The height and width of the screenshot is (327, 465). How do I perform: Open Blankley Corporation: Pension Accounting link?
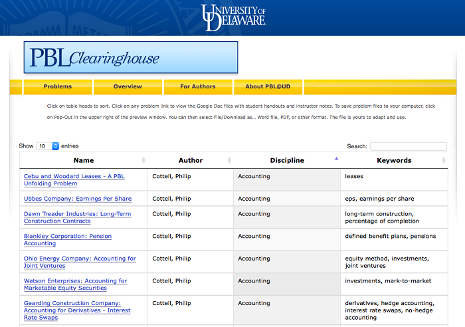click(68, 239)
